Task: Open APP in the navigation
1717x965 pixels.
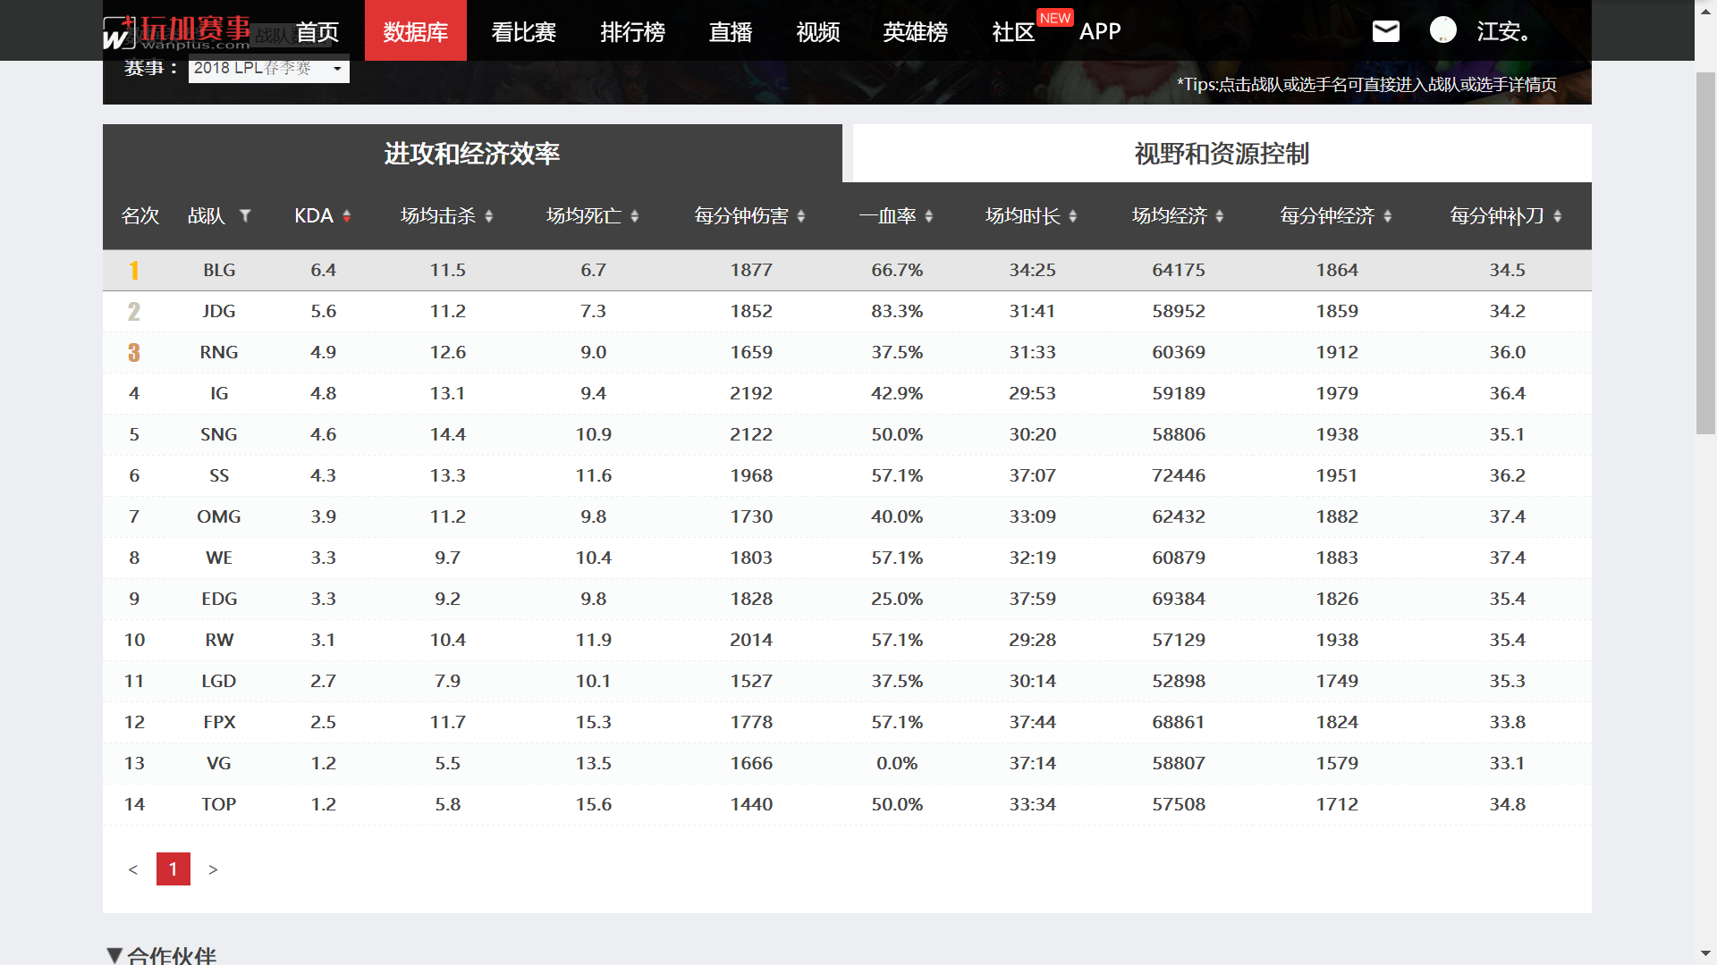Action: coord(1100,32)
